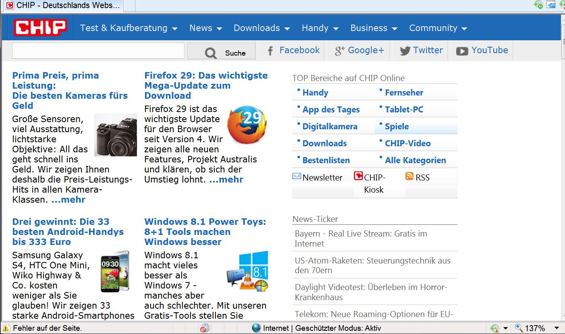Open the Fernseher category link
565x334 pixels.
click(x=404, y=93)
